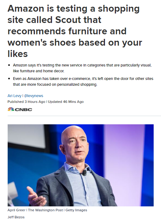161x222 pixels.
Task: Click the Jeff Bezos photo
Action: [x=80, y=165]
